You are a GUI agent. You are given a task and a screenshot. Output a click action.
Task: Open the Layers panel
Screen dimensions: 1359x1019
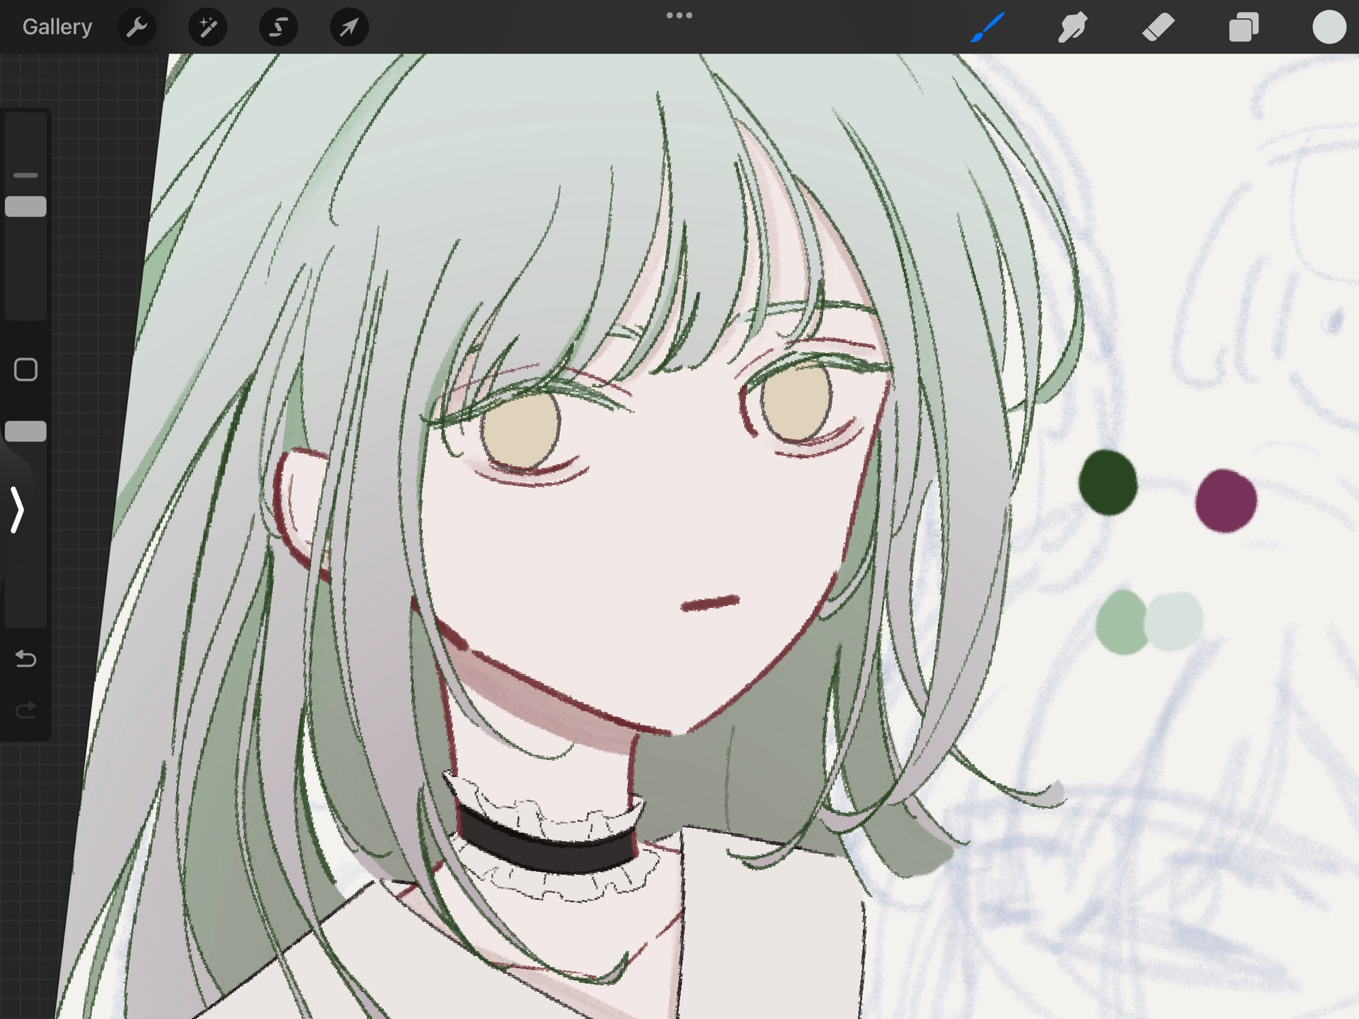pyautogui.click(x=1243, y=27)
